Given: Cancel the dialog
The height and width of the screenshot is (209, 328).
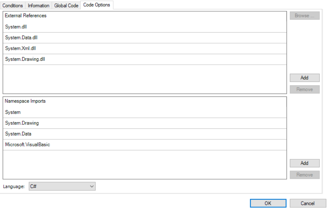Looking at the screenshot, I should coord(307,203).
